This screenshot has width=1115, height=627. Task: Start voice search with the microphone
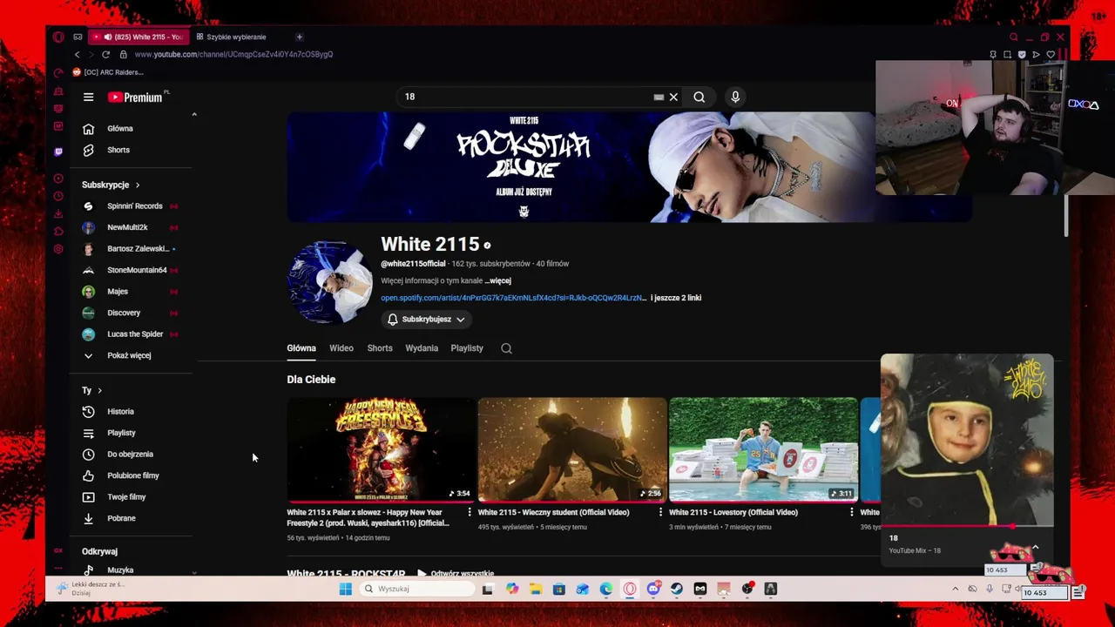pyautogui.click(x=735, y=98)
